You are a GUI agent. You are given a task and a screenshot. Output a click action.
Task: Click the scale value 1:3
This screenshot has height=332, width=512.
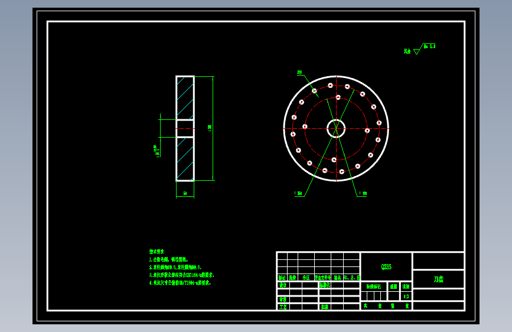406,297
